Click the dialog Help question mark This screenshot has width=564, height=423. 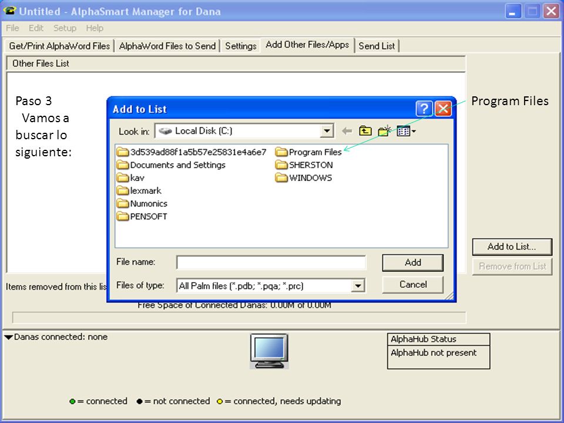(x=424, y=108)
